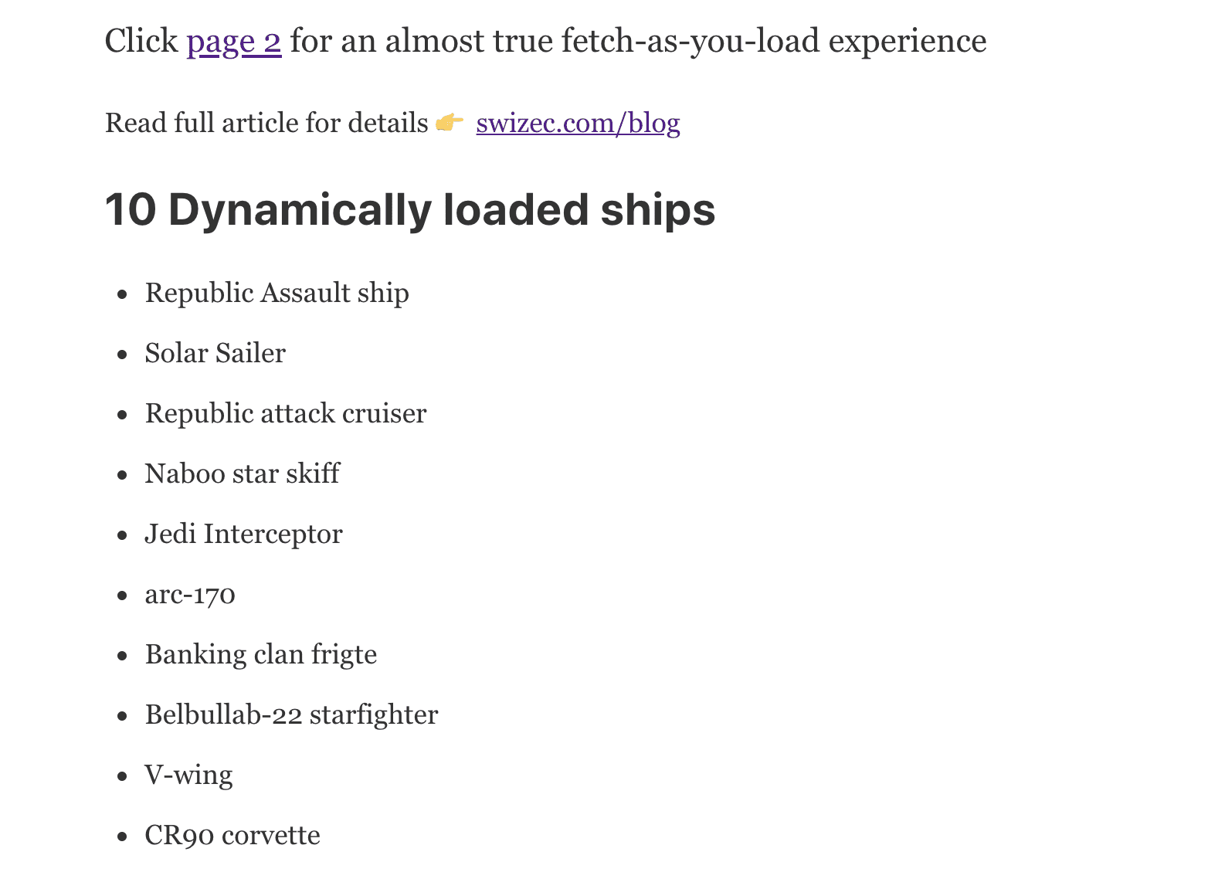The width and height of the screenshot is (1208, 879).
Task: Select the Republic Assault ship list item
Action: coord(277,294)
